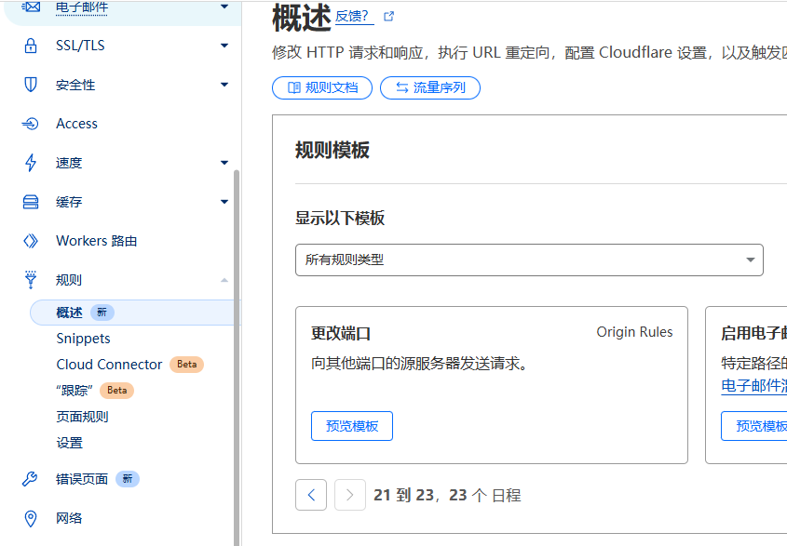This screenshot has width=787, height=546.
Task: Expand the 速度 submenu arrow
Action: [x=224, y=163]
